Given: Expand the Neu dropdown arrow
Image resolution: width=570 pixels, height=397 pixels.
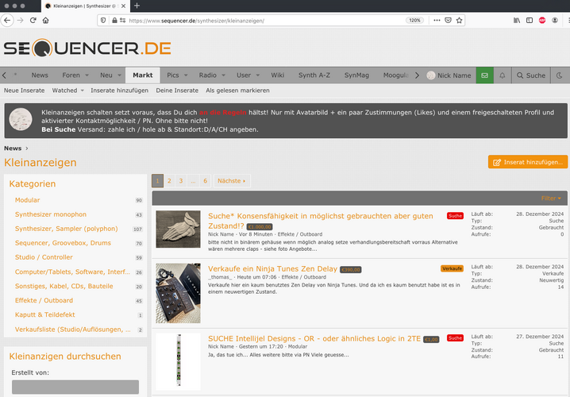Looking at the screenshot, I should [x=119, y=75].
